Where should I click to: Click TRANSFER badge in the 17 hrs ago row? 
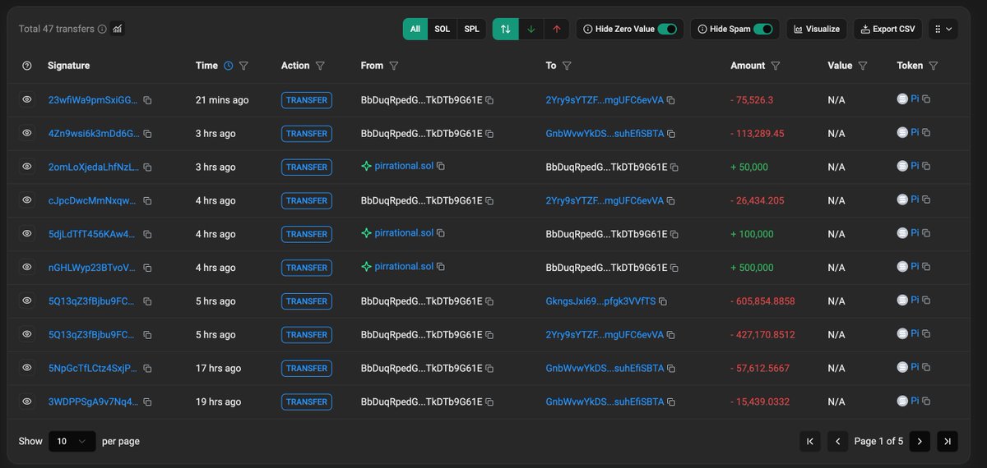click(307, 369)
